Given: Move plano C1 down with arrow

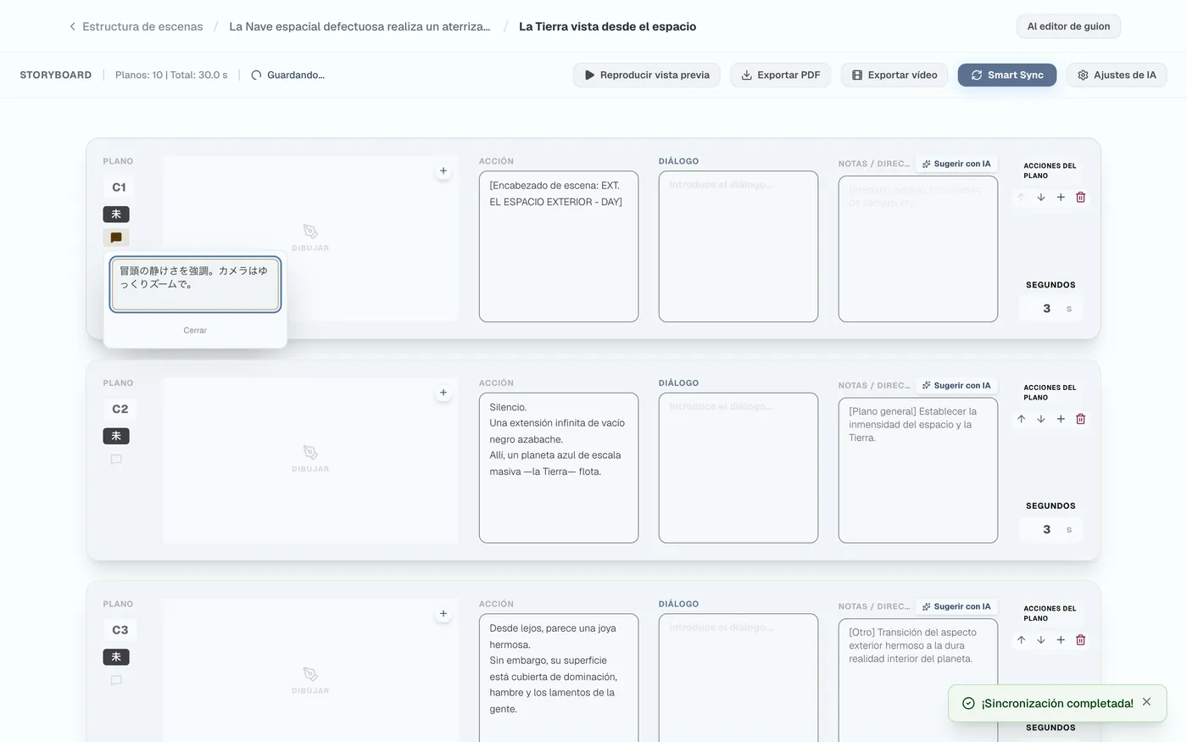Looking at the screenshot, I should pyautogui.click(x=1040, y=197).
